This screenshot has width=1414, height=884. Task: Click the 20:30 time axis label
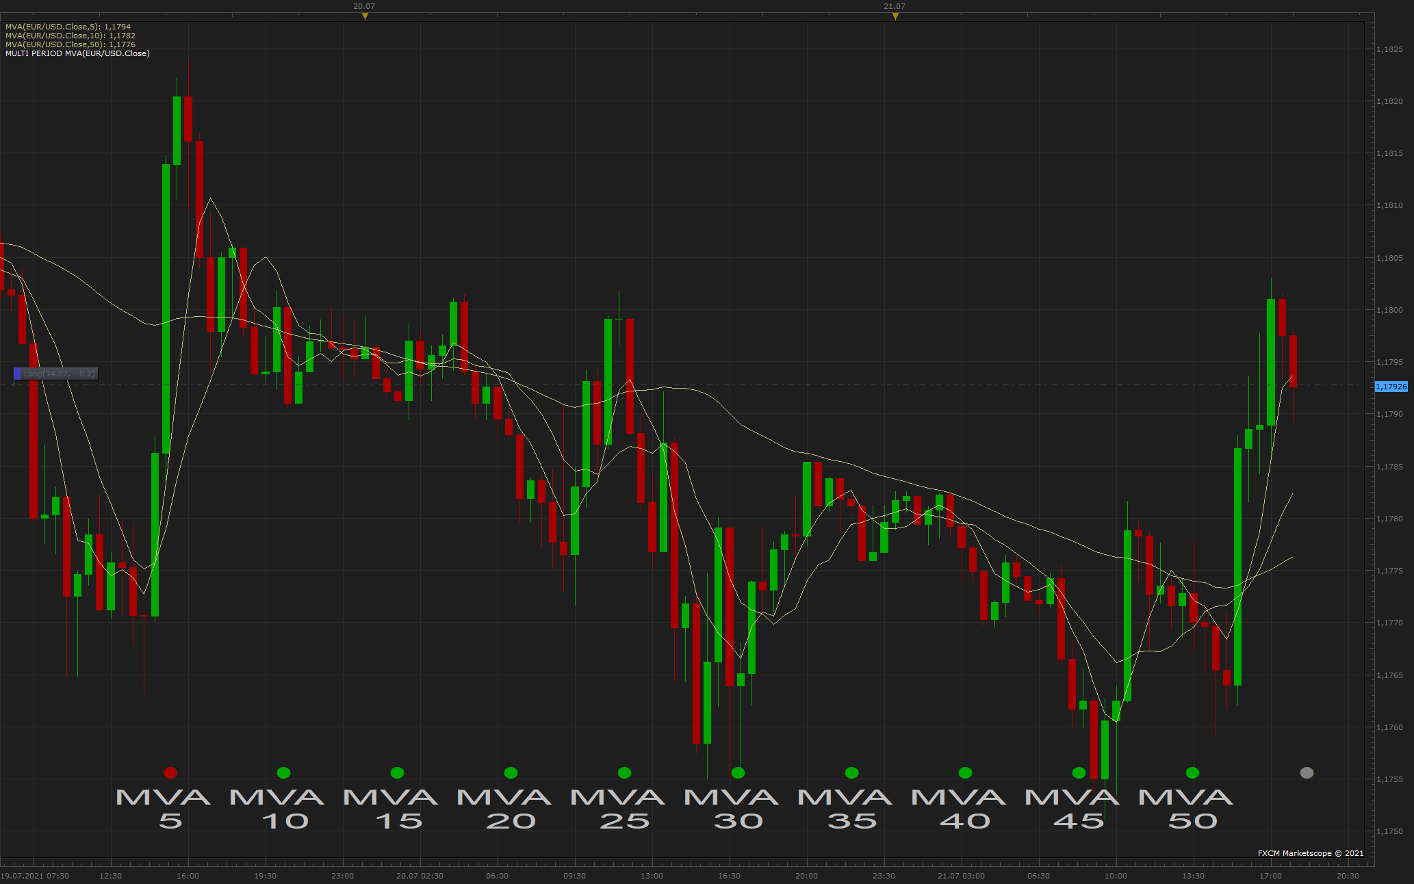coord(1348,876)
